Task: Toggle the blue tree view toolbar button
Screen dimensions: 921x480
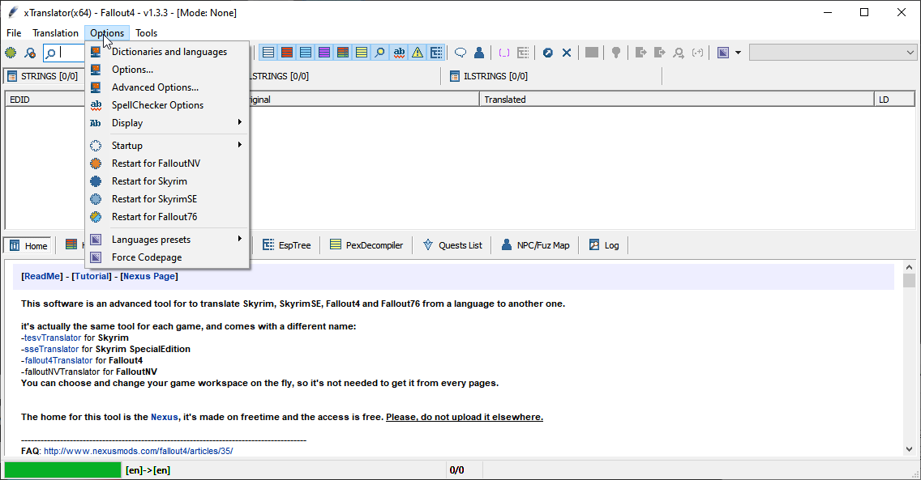Action: [436, 53]
